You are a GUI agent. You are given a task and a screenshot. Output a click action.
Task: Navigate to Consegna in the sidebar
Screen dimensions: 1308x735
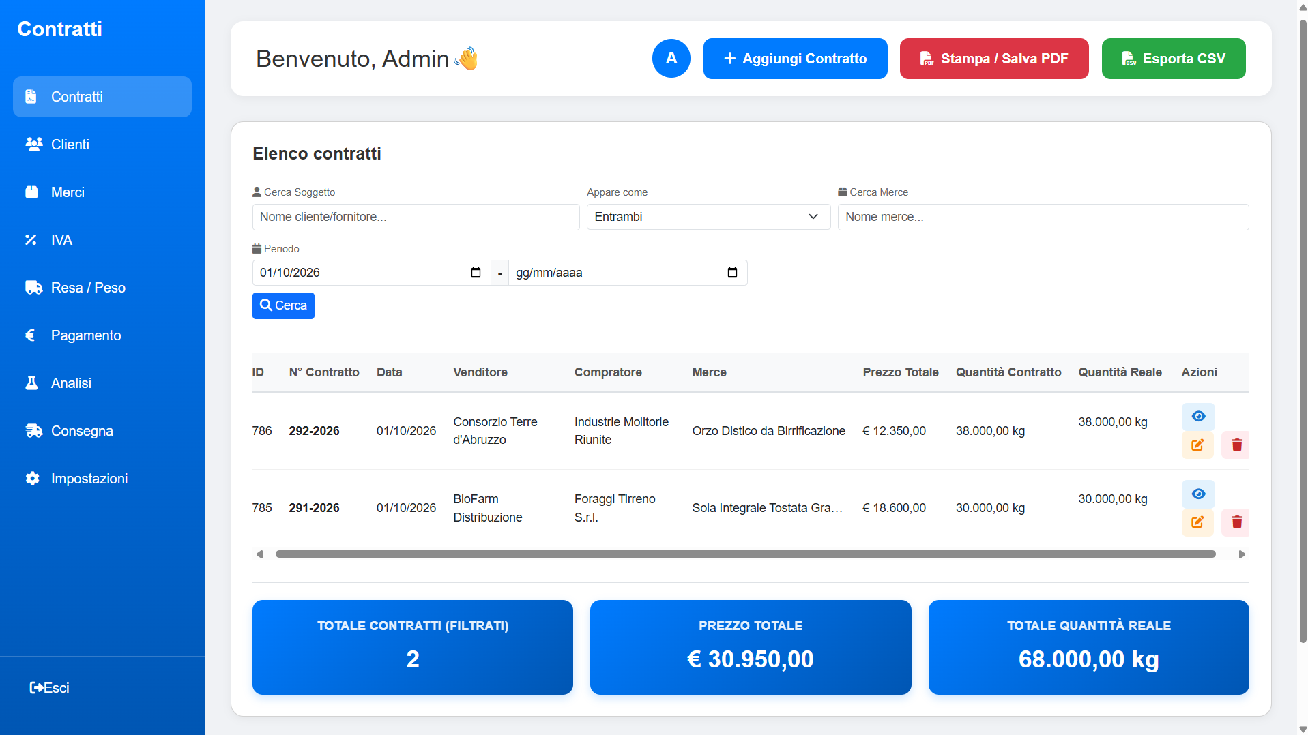coord(102,431)
